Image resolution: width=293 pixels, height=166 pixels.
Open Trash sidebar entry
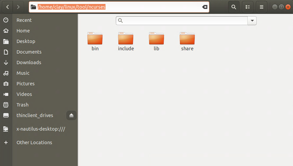(22, 105)
